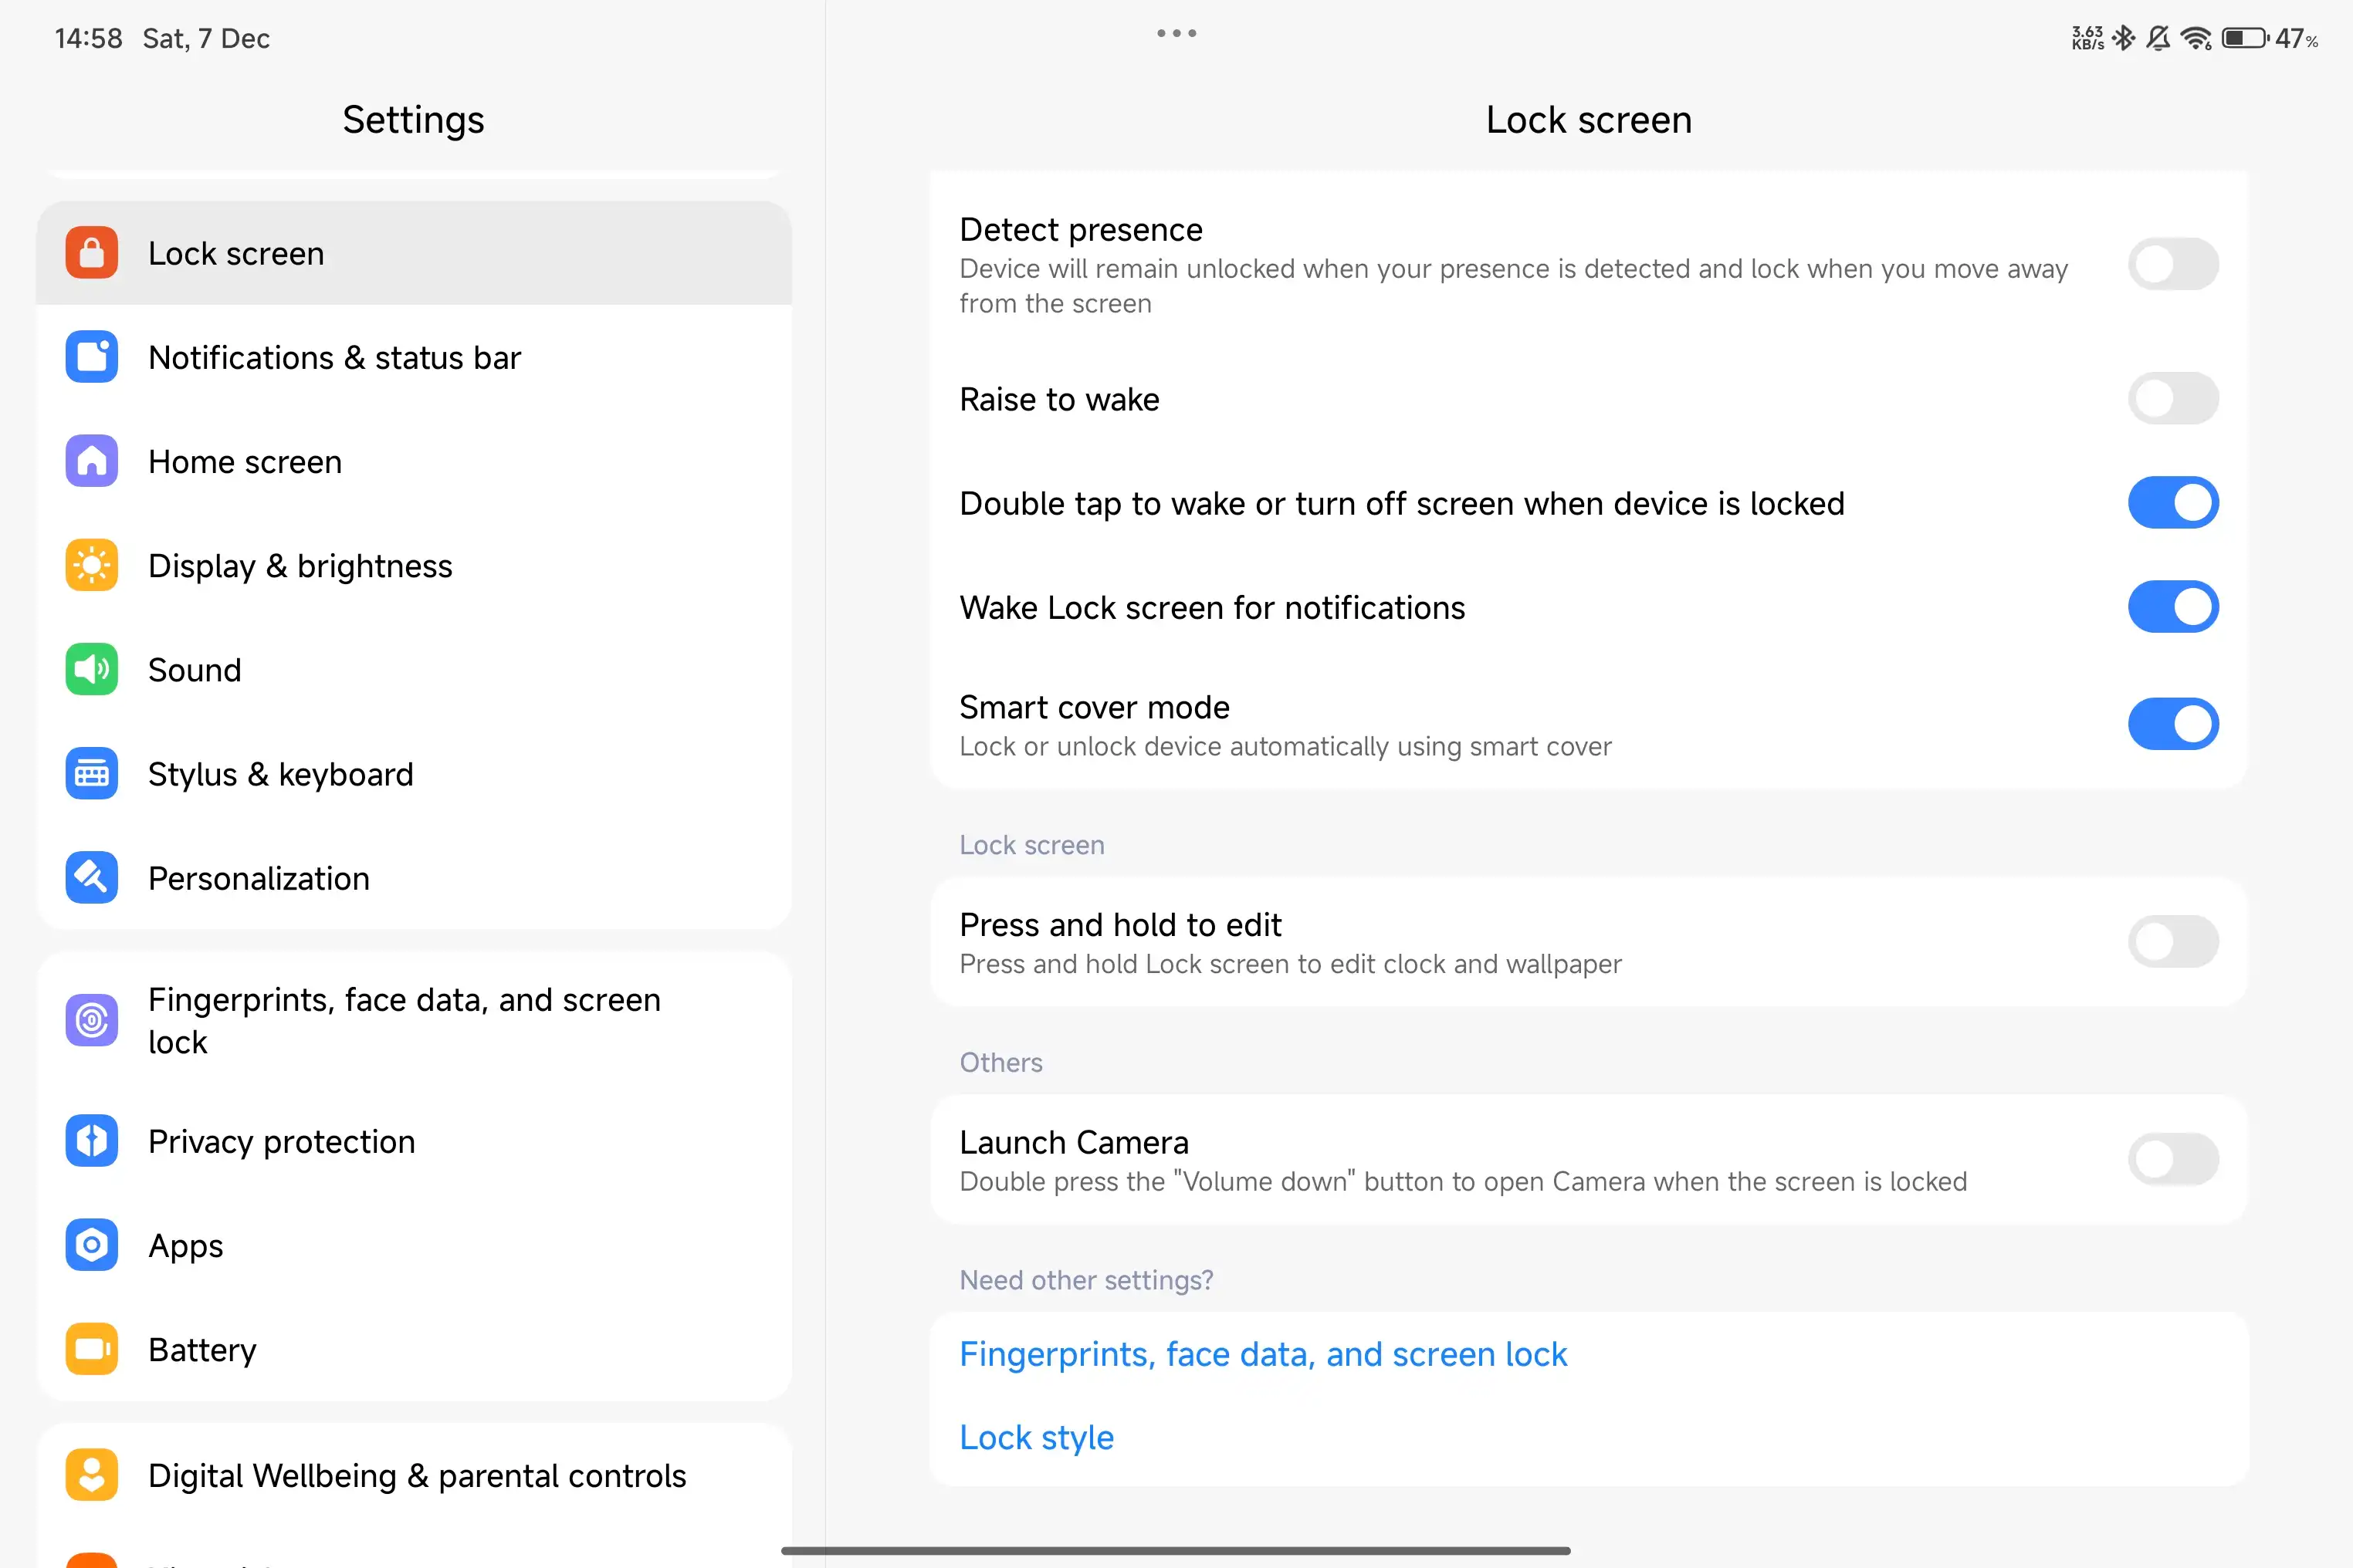This screenshot has width=2353, height=1568.
Task: Click the Bluetooth status bar icon
Action: (2124, 38)
